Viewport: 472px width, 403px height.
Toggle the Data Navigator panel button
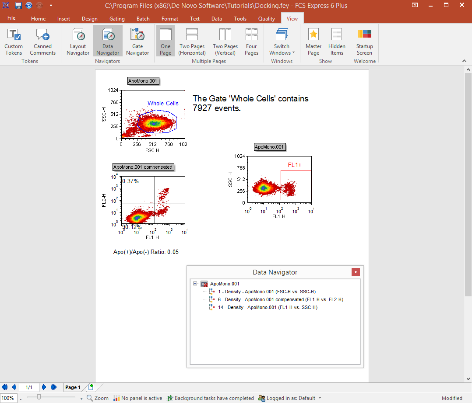click(108, 42)
